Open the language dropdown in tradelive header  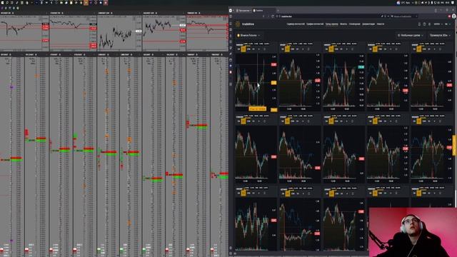[438, 24]
